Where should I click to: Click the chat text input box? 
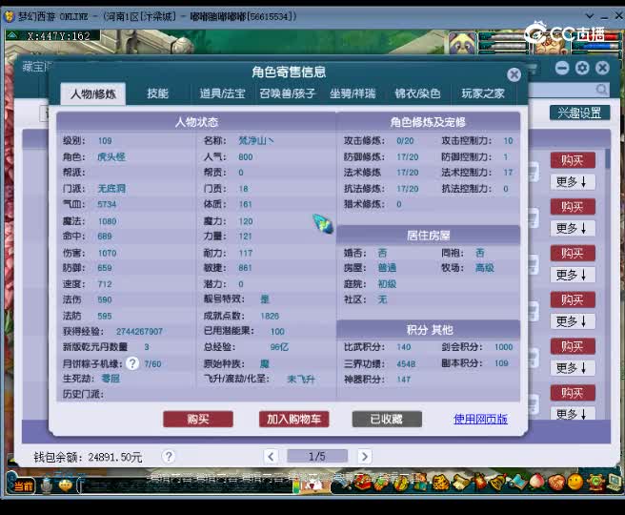[187, 485]
